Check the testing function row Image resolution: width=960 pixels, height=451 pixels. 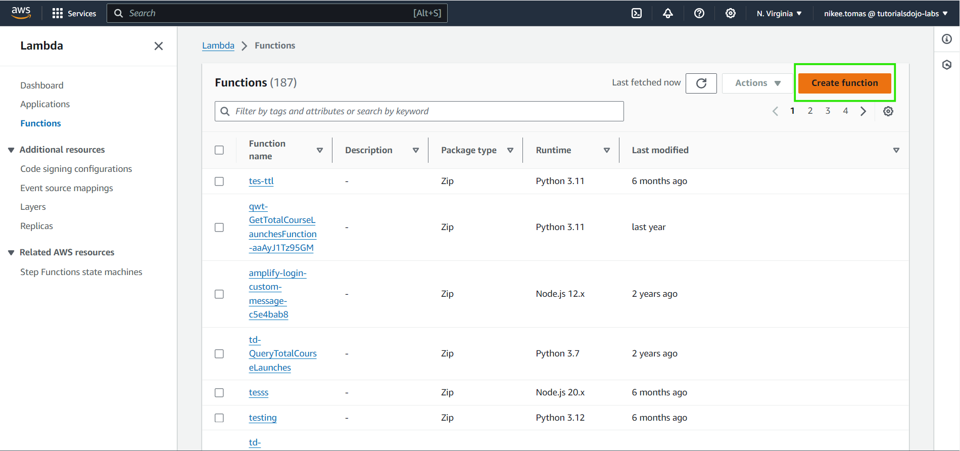click(x=219, y=418)
